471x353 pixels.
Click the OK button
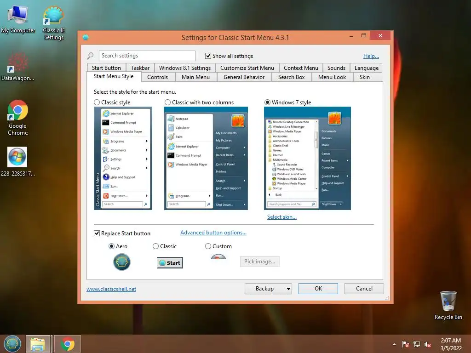coord(318,289)
